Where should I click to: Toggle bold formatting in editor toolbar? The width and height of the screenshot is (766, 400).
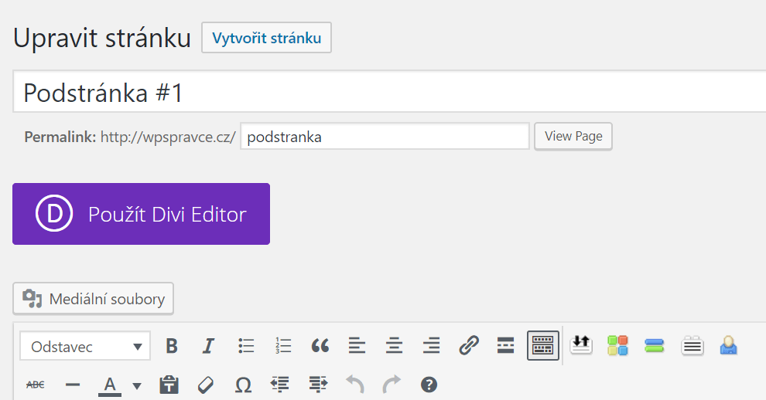coord(172,346)
